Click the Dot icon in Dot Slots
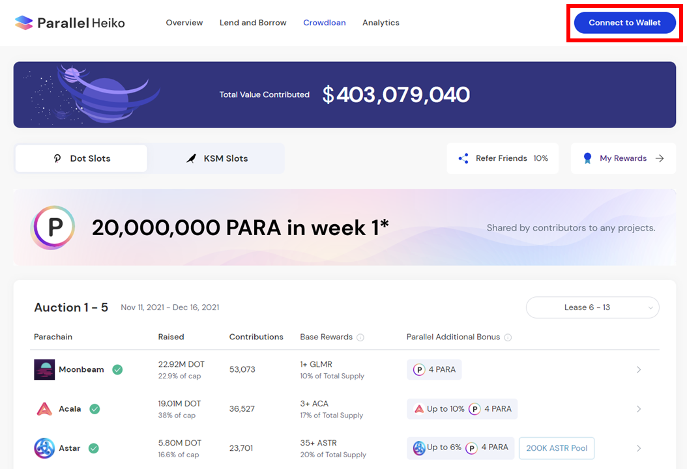Image resolution: width=687 pixels, height=469 pixels. 57,158
